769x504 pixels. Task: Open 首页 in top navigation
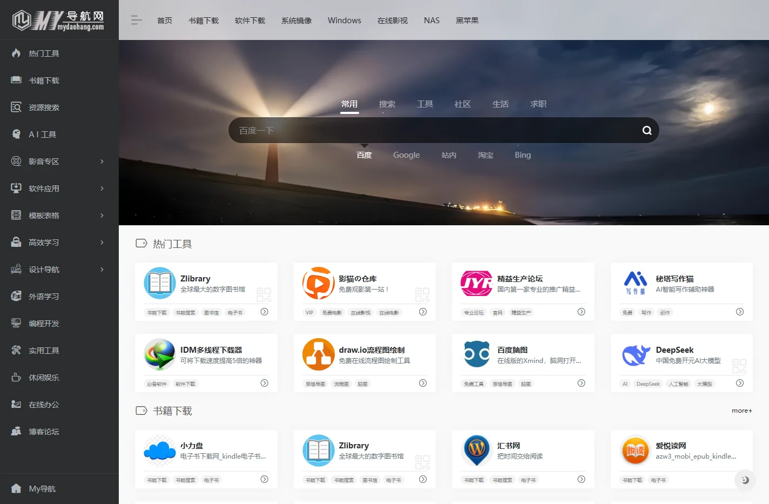pyautogui.click(x=165, y=21)
